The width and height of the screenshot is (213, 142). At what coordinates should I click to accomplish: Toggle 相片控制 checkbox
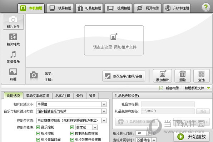(38, 133)
